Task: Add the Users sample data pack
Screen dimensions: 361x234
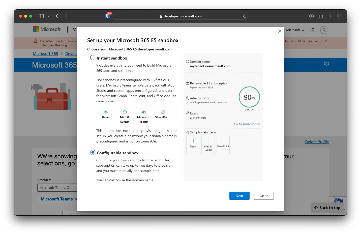Action: 193,145
